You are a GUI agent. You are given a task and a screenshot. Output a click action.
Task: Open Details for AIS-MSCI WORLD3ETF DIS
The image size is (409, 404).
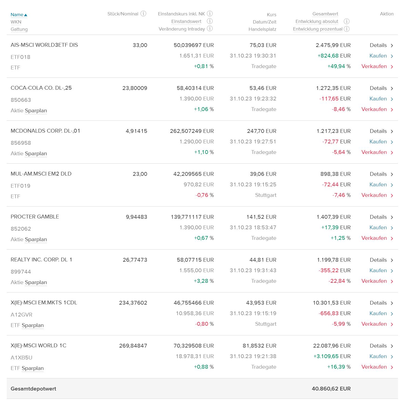(381, 45)
